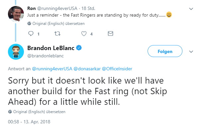The width and height of the screenshot is (204, 127).
Task: Open the @brandonleblanc handle
Action: click(45, 56)
